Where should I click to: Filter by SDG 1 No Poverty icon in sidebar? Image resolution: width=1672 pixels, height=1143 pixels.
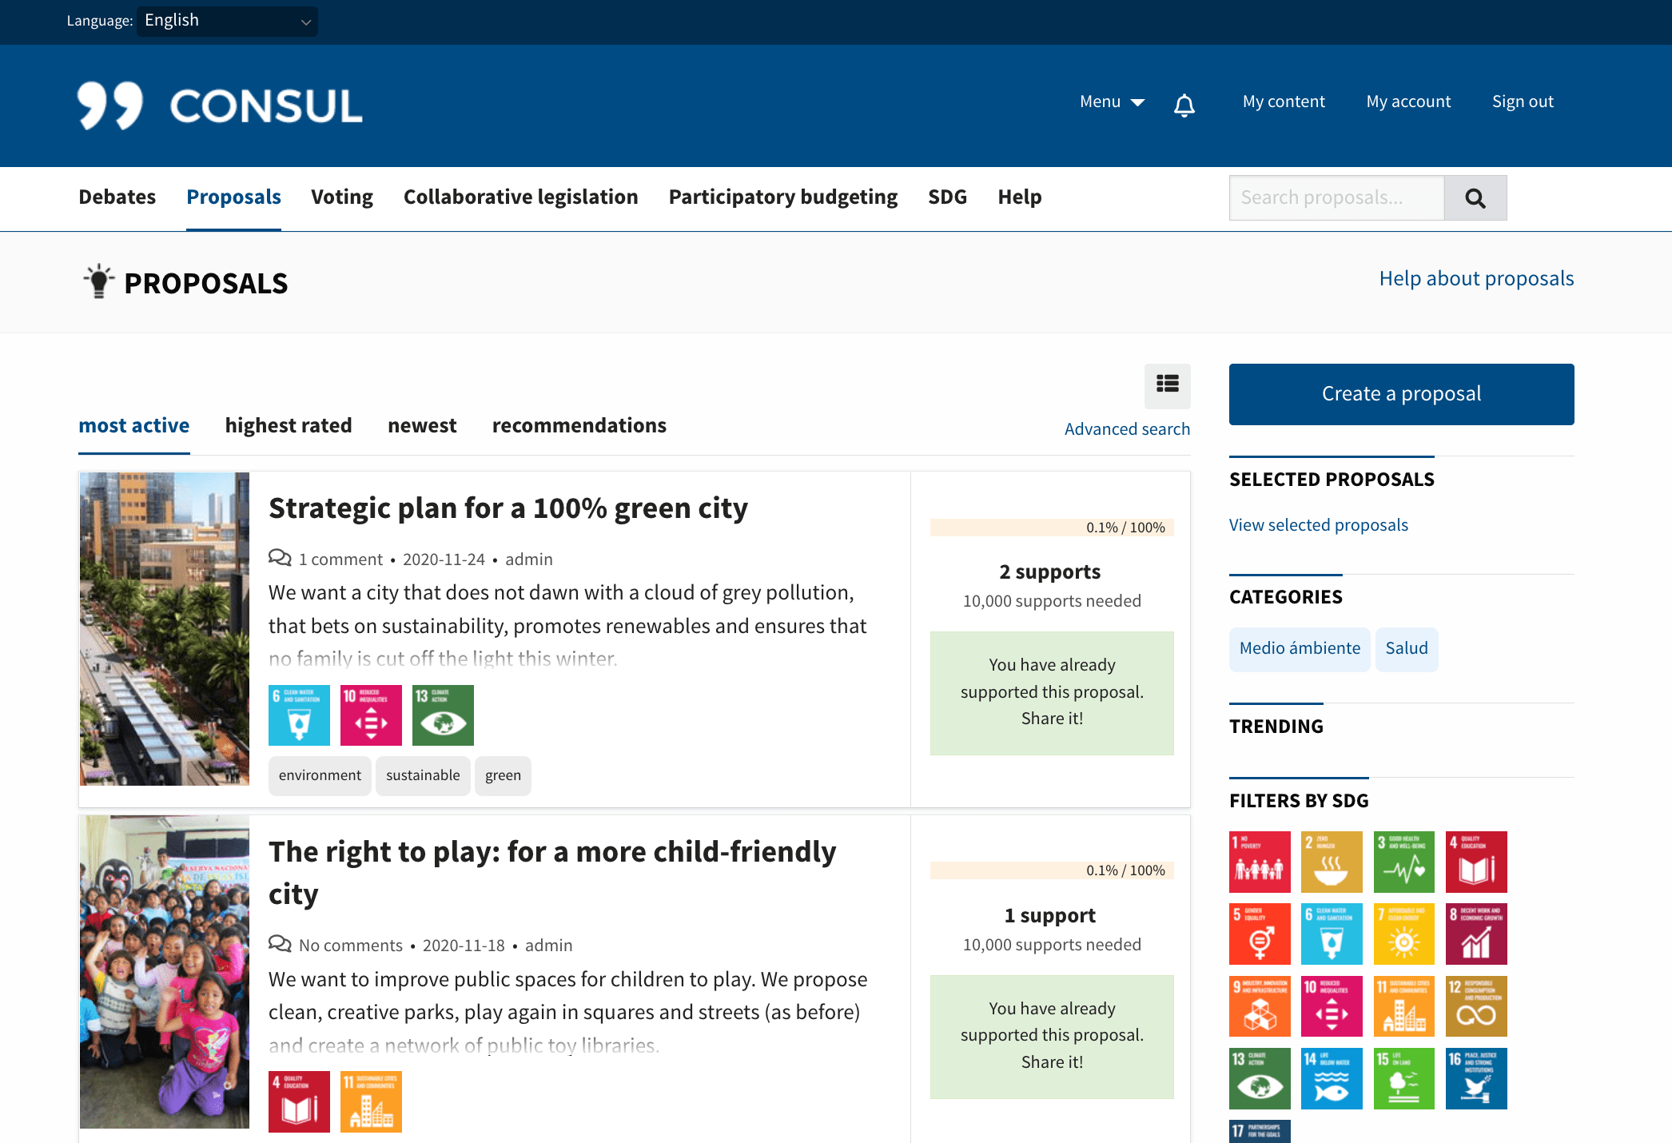tap(1260, 862)
